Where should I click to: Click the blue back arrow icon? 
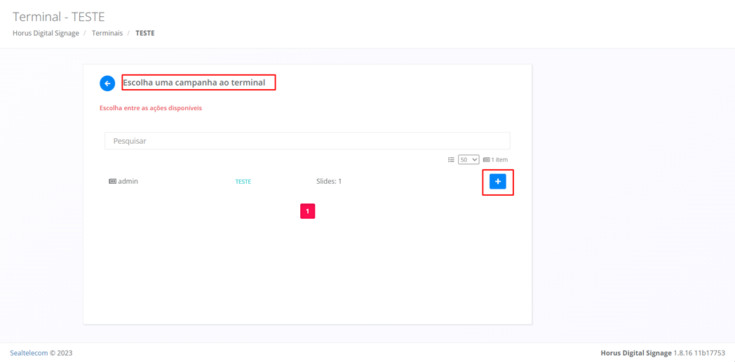tap(107, 83)
